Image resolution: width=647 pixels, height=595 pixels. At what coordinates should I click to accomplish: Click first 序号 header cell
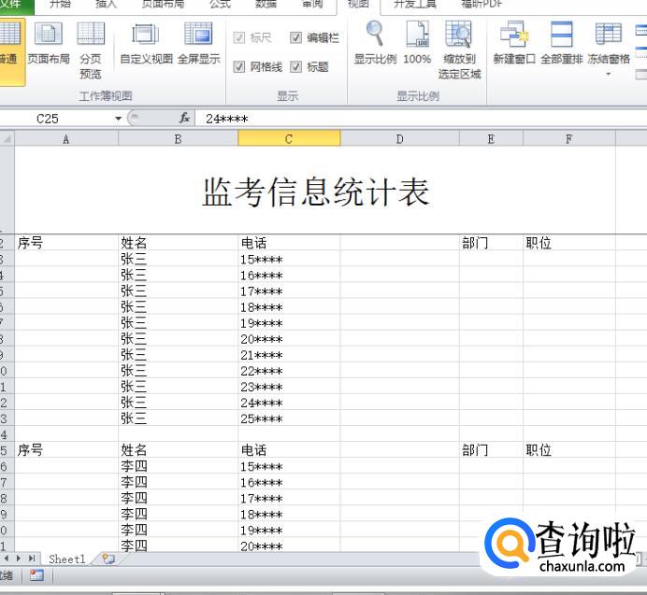(x=66, y=243)
